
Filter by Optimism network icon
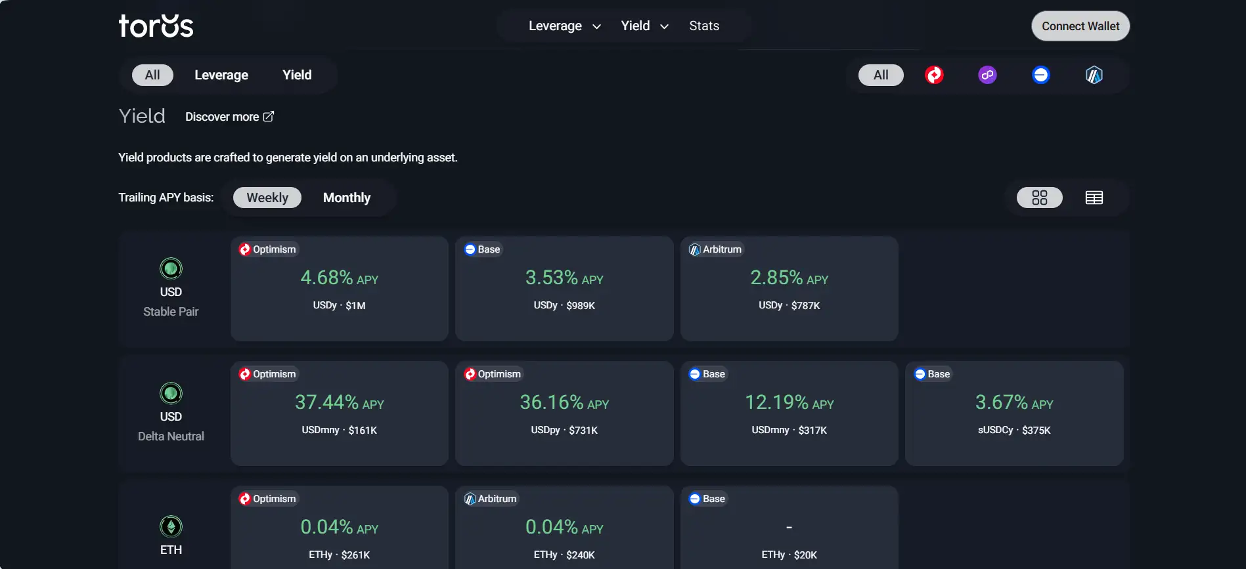(x=934, y=75)
